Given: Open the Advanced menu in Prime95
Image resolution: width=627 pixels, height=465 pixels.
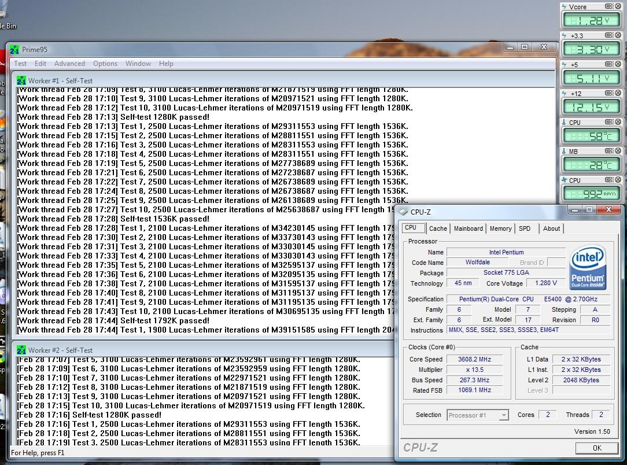Looking at the screenshot, I should (69, 64).
